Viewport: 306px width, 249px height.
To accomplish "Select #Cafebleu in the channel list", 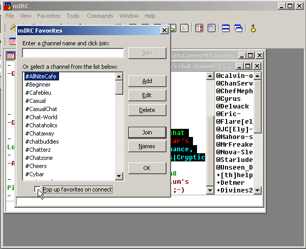I will point(38,93).
